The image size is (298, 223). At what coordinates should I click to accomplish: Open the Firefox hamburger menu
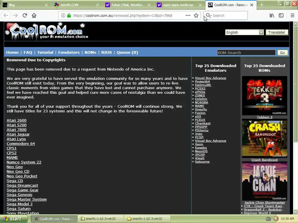(292, 16)
